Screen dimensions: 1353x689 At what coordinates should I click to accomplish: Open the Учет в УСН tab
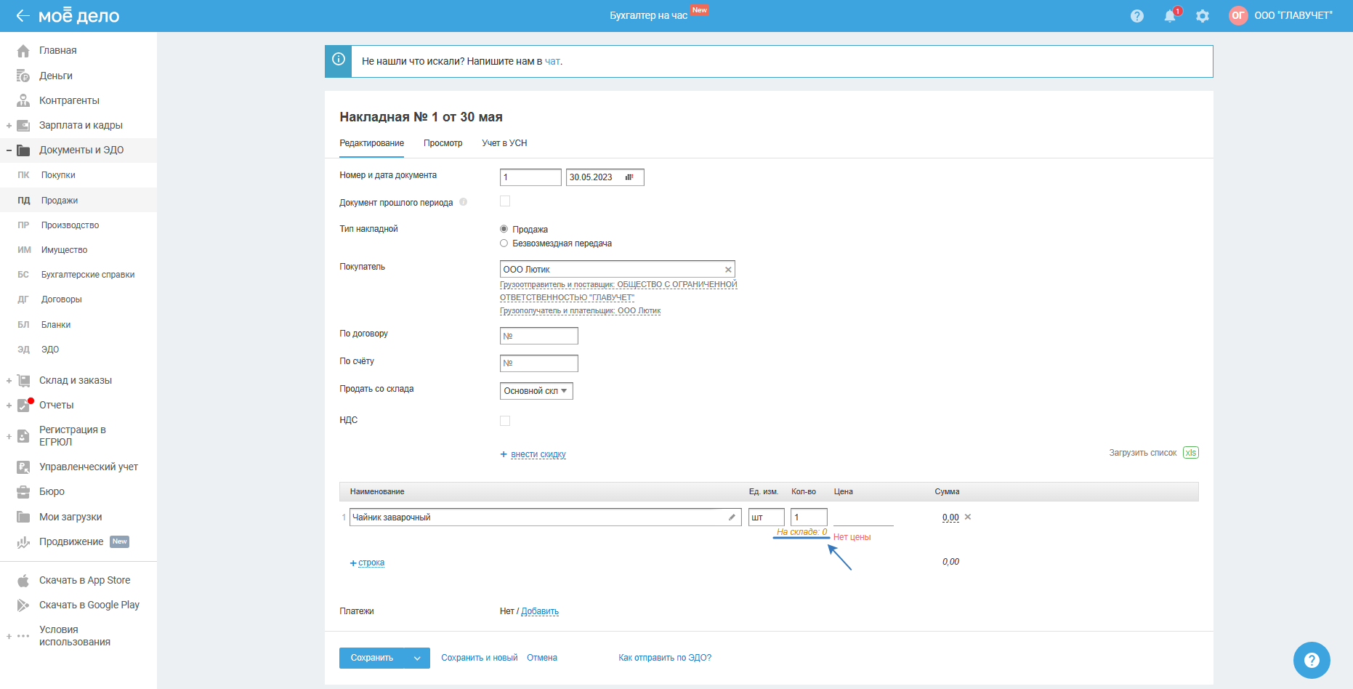504,143
